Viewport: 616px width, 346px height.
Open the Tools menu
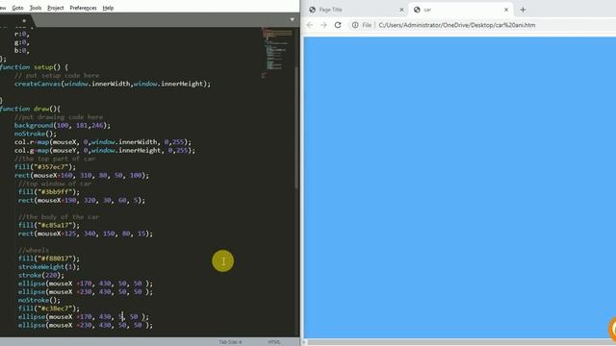pyautogui.click(x=36, y=8)
